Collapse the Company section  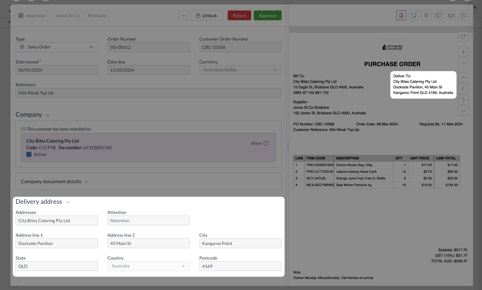pyautogui.click(x=48, y=115)
